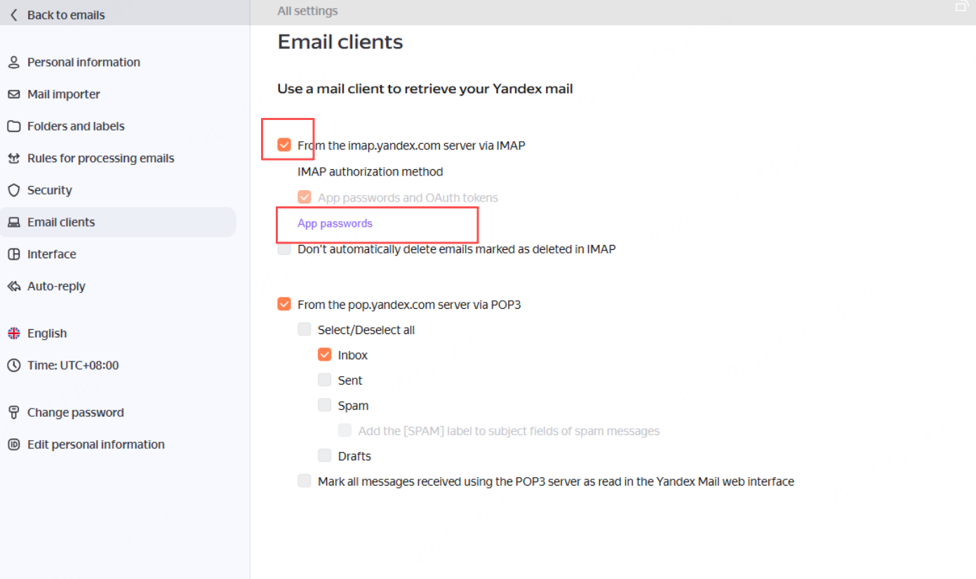Change the English language setting
Screen dimensions: 976x579
point(47,333)
